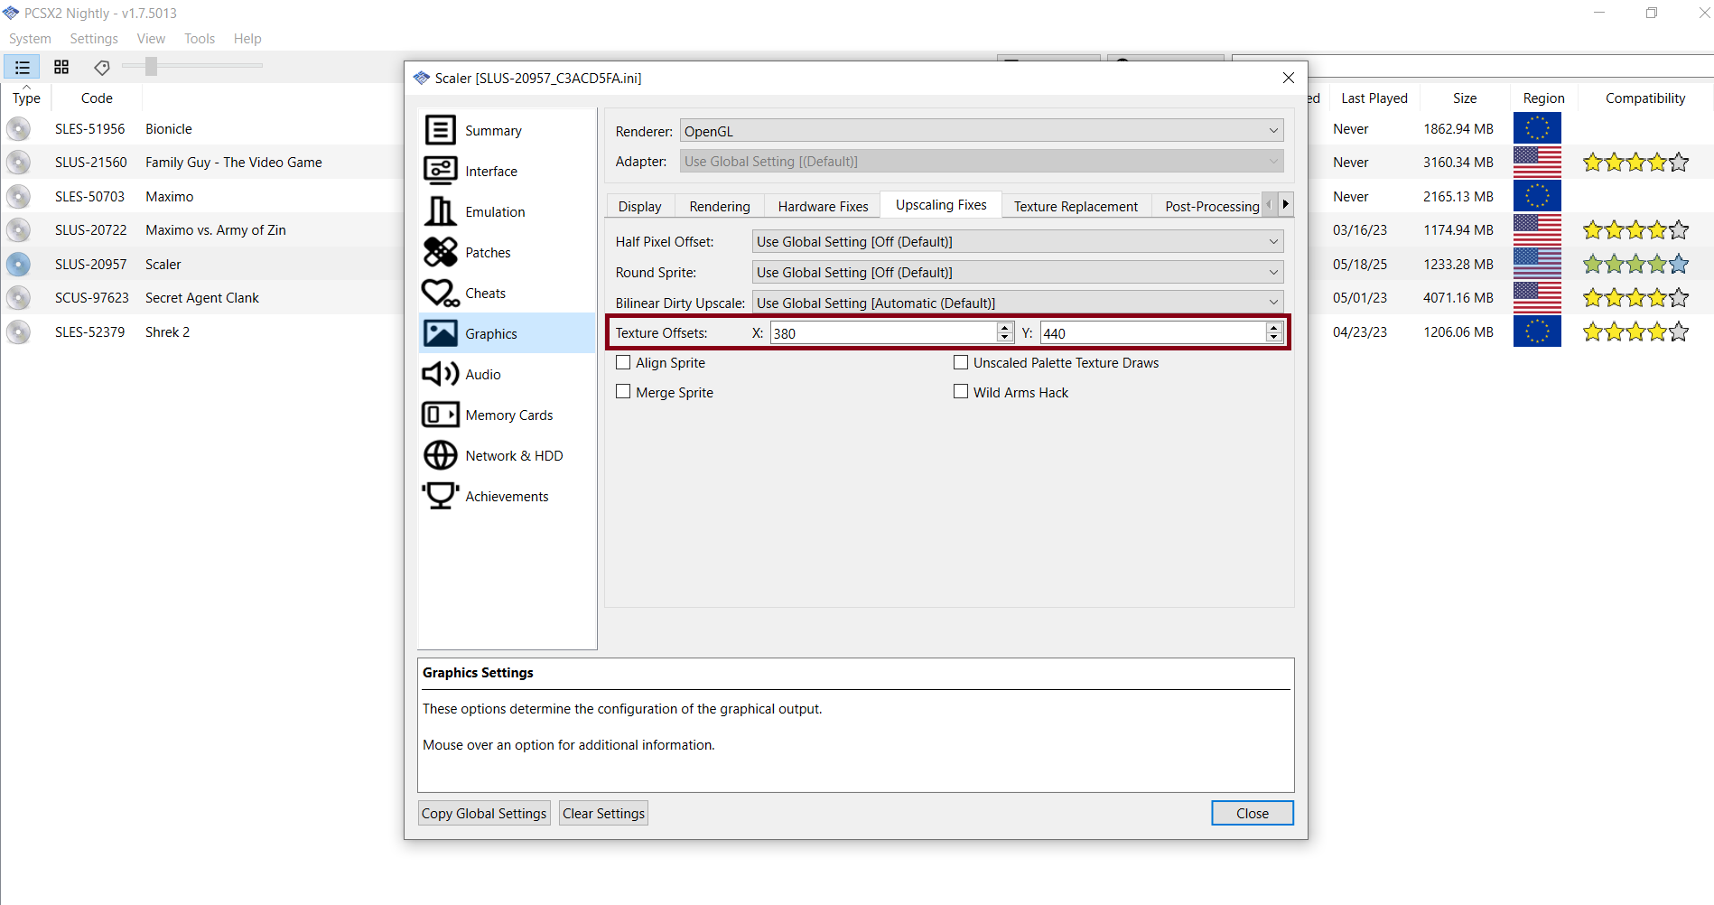Open the Patches section icon

point(440,252)
